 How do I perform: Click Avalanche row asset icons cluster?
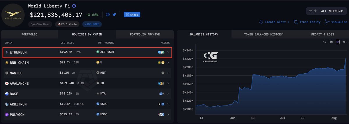click(161, 83)
